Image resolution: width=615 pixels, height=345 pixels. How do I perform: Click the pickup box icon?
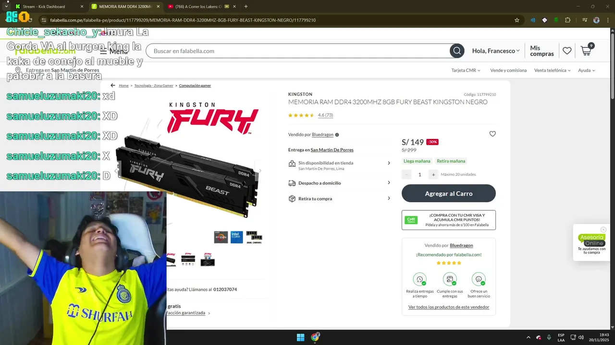click(x=292, y=198)
